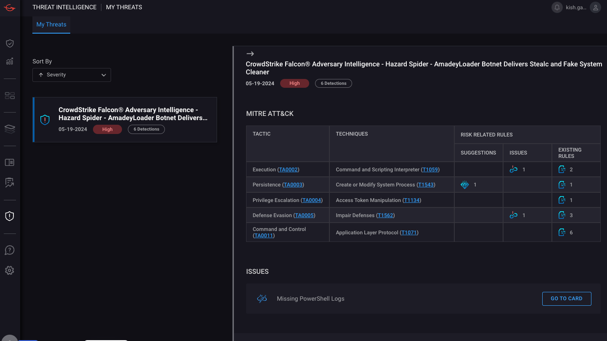This screenshot has width=607, height=341.
Task: Click the broken link issue icon for Defense Evasion
Action: coord(513,215)
